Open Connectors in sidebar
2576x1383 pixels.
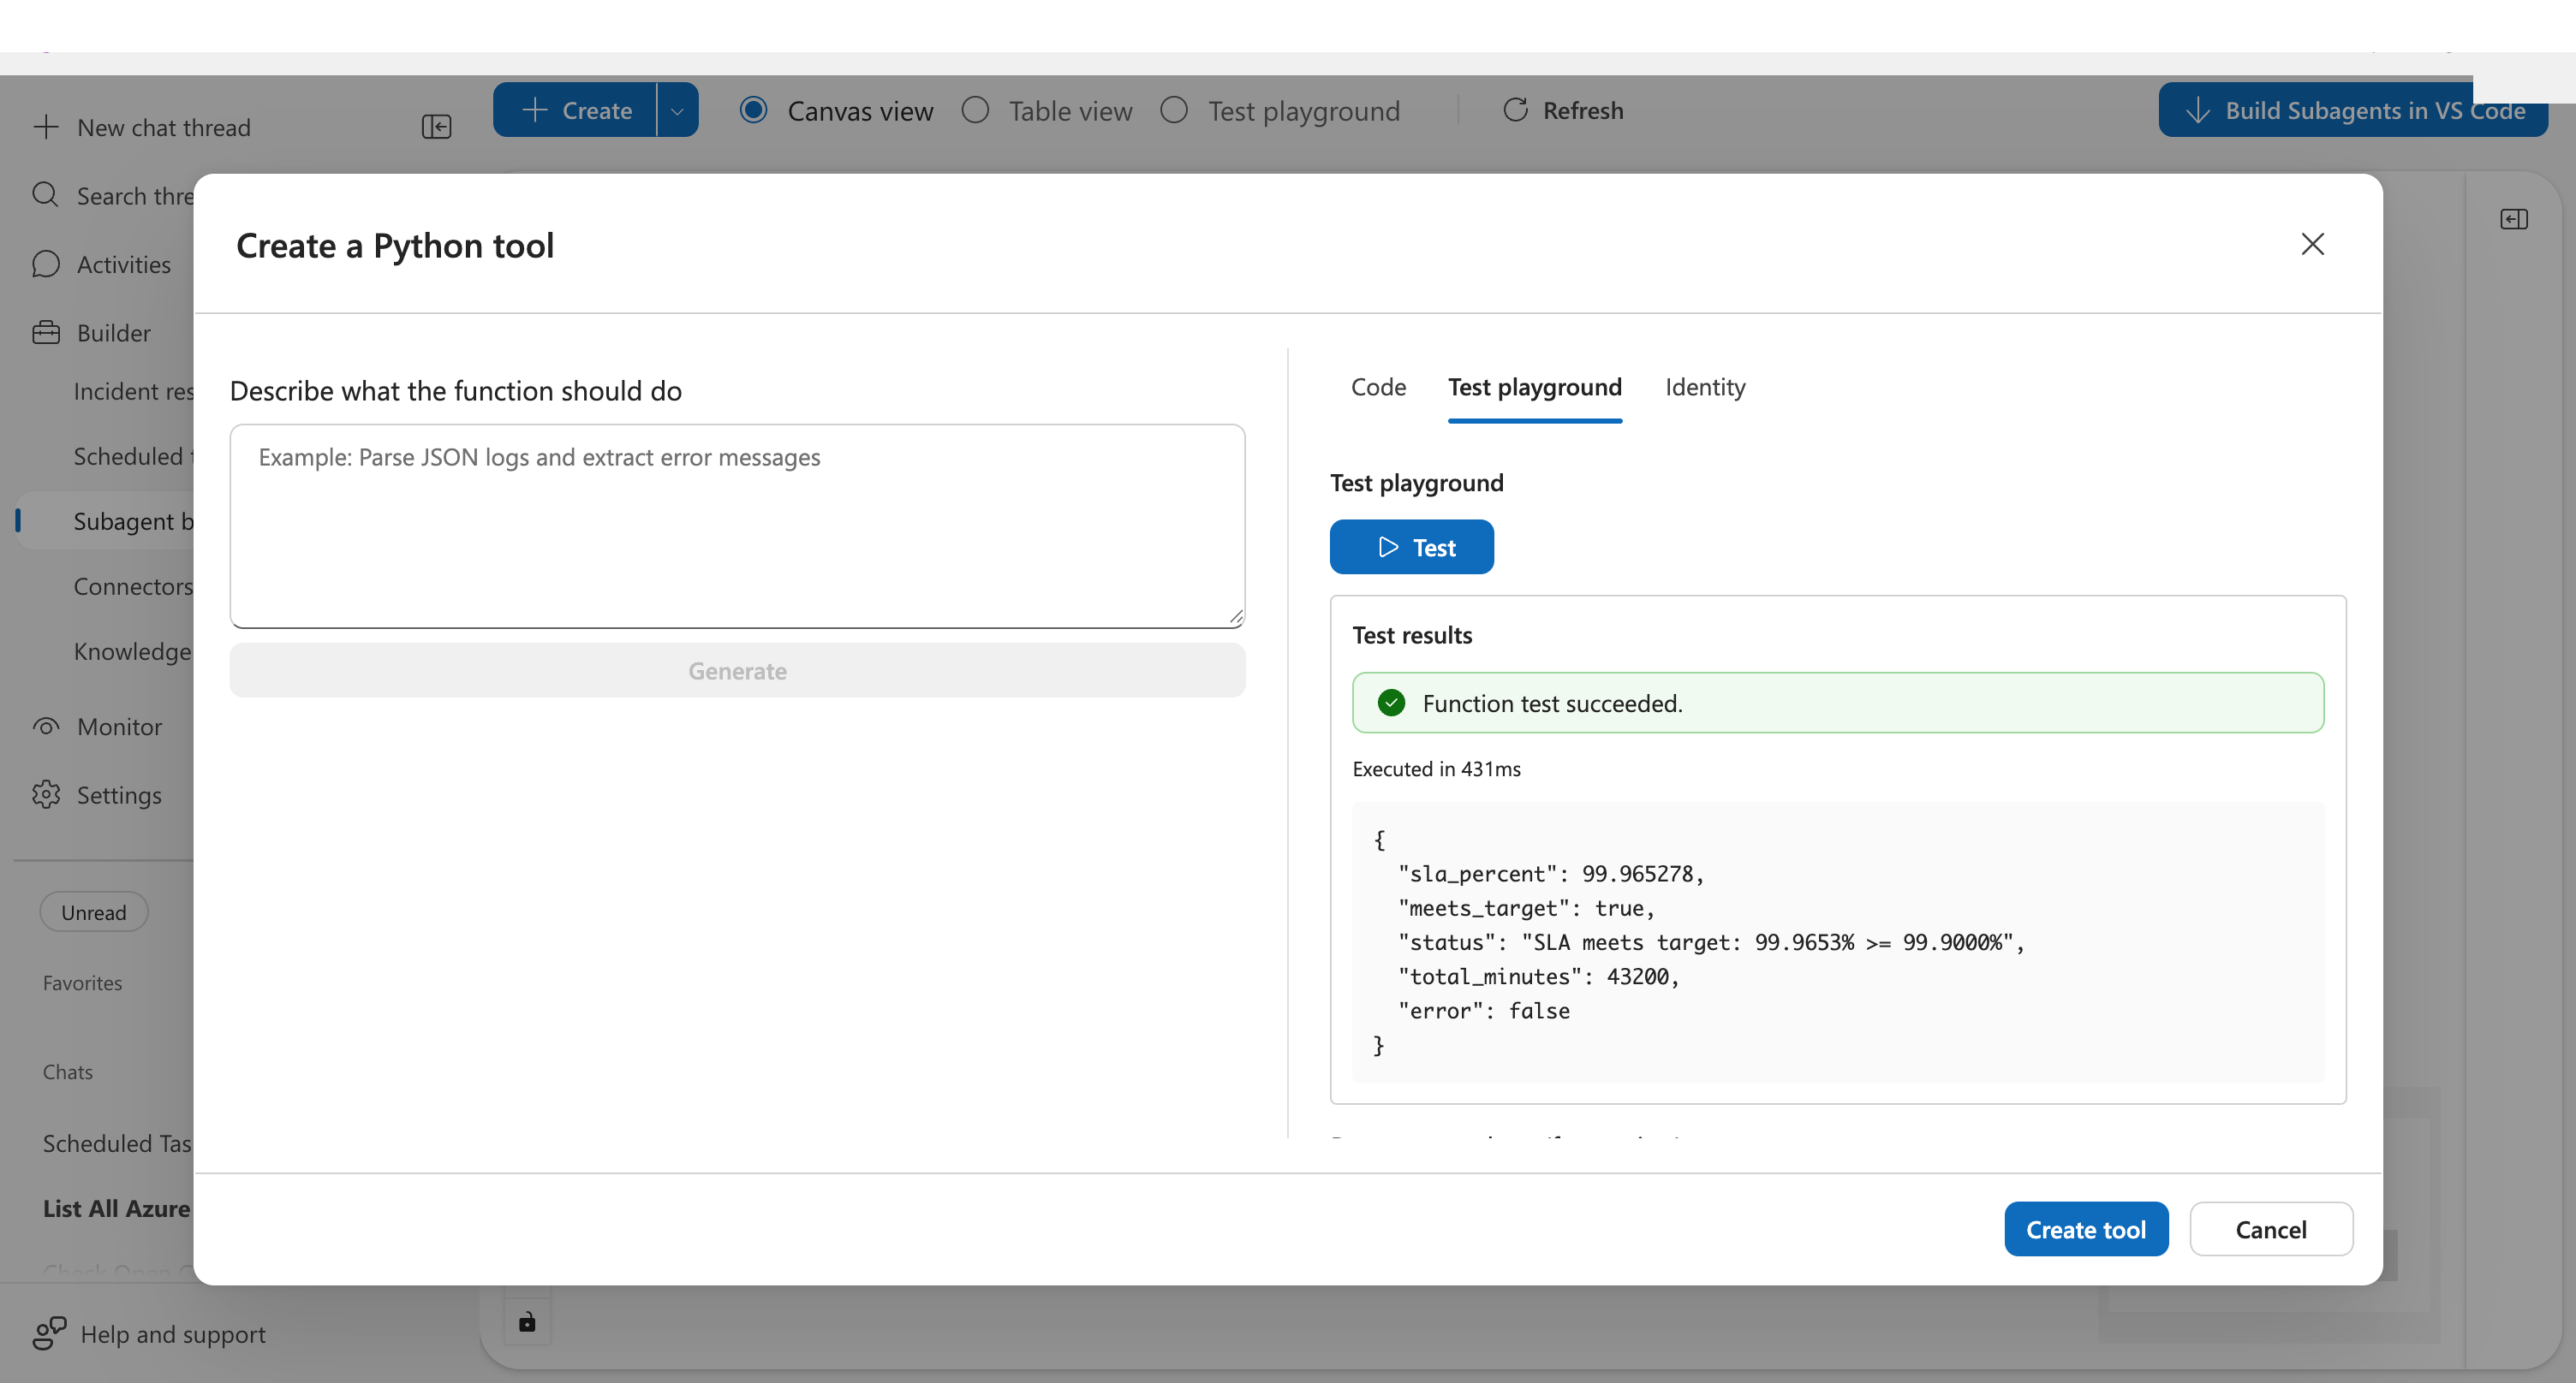(x=133, y=585)
